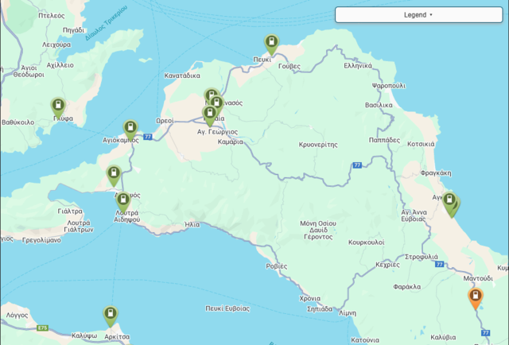Image resolution: width=509 pixels, height=345 pixels.
Task: Select the charging station pin at Γλύφα
Action: tap(58, 107)
